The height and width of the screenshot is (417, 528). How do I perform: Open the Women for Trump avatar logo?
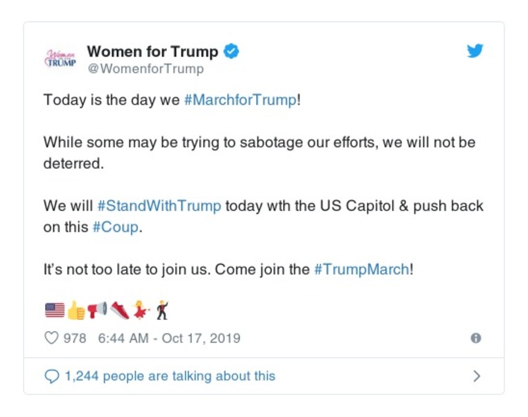(x=60, y=58)
